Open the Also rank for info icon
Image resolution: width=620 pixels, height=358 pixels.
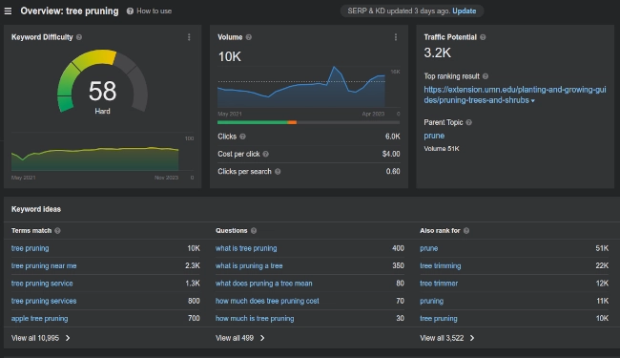[466, 231]
